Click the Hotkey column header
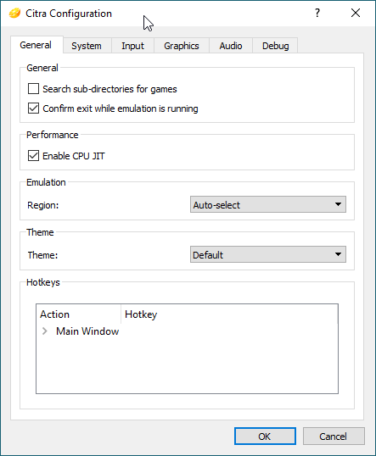376x456 pixels. tap(229, 314)
